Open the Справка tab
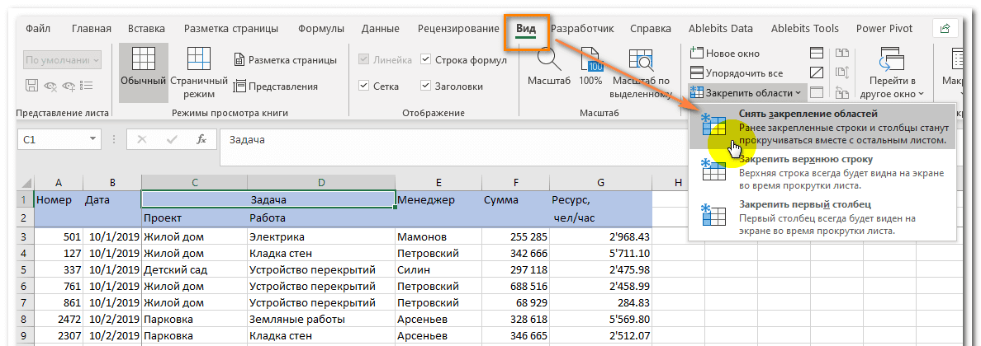The height and width of the screenshot is (346, 981). pyautogui.click(x=651, y=28)
